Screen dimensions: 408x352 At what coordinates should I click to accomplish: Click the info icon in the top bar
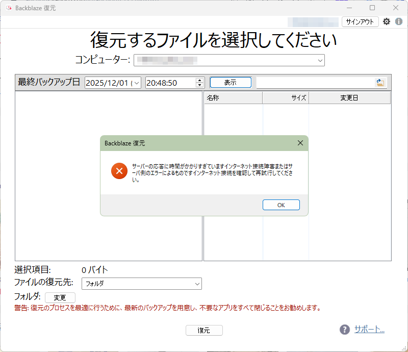click(x=399, y=21)
